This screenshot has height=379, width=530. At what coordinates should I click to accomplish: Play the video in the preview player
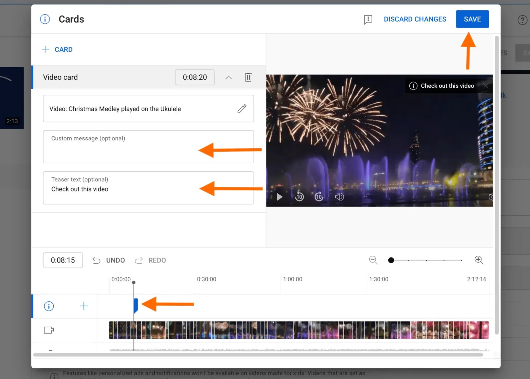click(279, 197)
